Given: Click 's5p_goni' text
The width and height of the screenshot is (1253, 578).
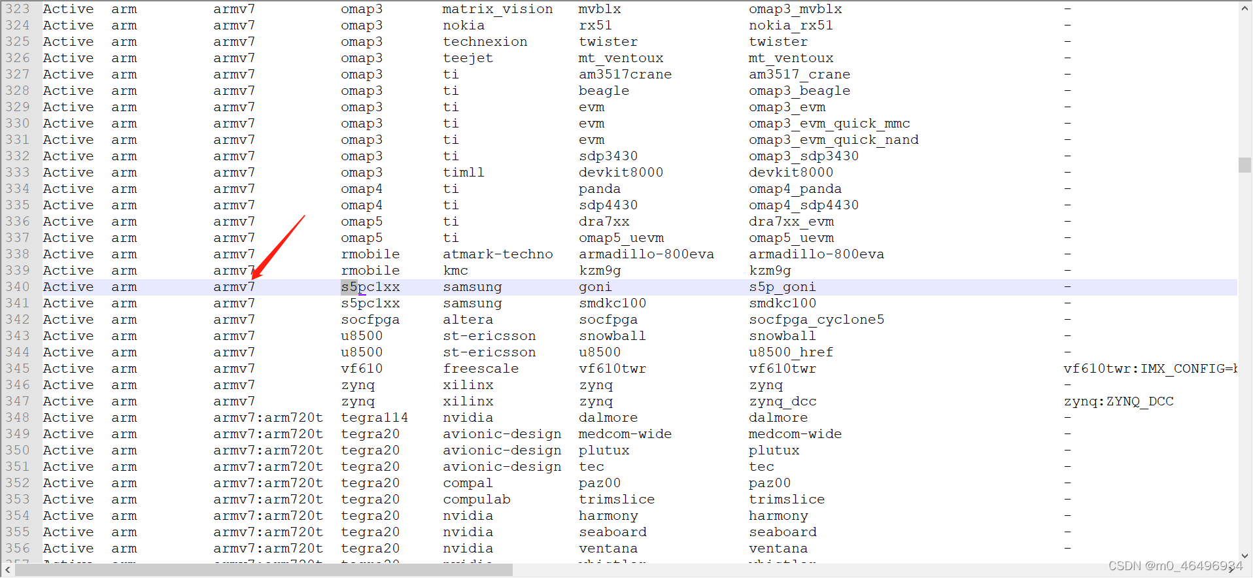Looking at the screenshot, I should [782, 287].
